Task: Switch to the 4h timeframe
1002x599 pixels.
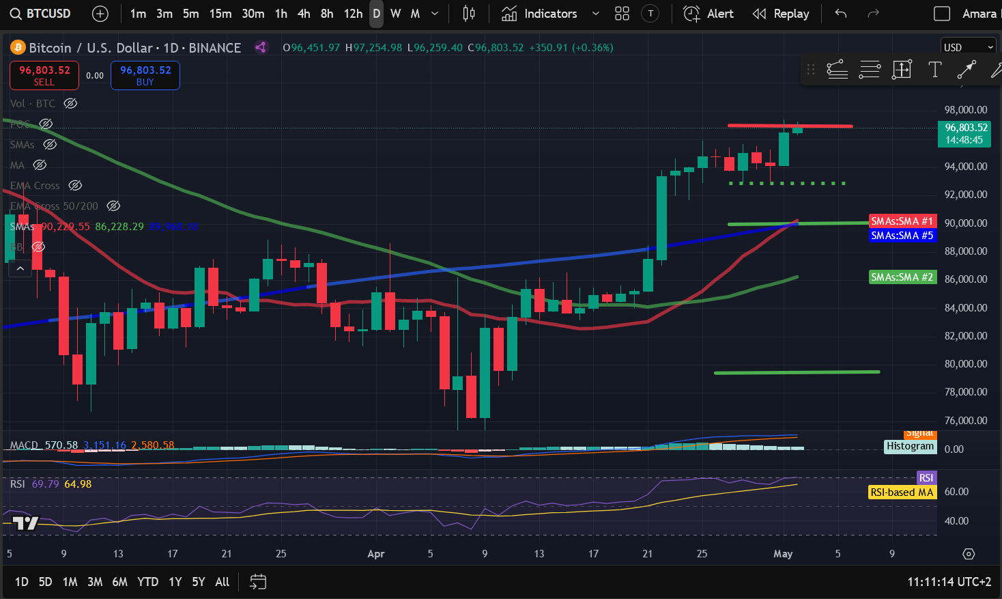Action: click(x=304, y=14)
